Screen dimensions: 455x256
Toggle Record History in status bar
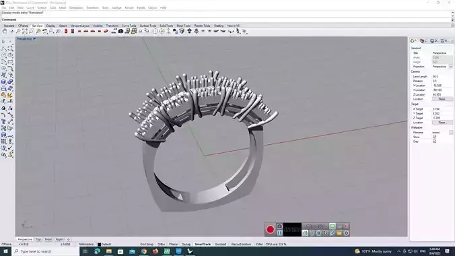pos(241,245)
